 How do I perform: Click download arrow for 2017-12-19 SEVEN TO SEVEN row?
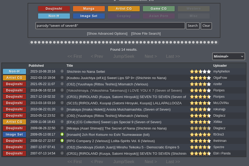pyautogui.click(x=62, y=96)
